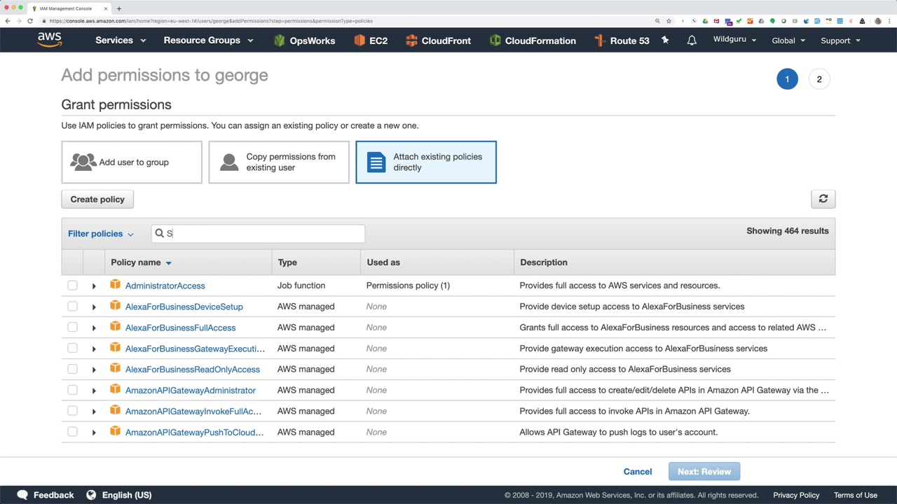897x504 pixels.
Task: Open the OpsWorks shortcut
Action: [304, 41]
